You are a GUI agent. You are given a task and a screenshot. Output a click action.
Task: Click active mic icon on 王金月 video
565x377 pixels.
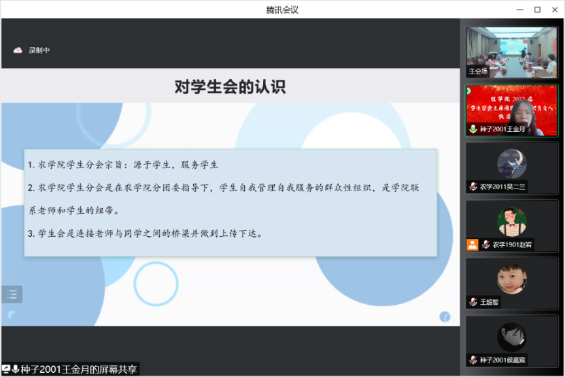pos(473,129)
